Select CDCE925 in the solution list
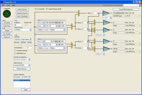Screen dimensions: 142x95 (22, 80)
